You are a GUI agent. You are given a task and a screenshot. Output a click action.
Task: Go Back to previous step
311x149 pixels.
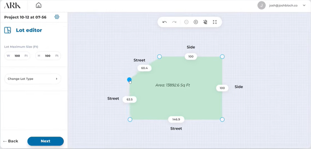[11, 141]
